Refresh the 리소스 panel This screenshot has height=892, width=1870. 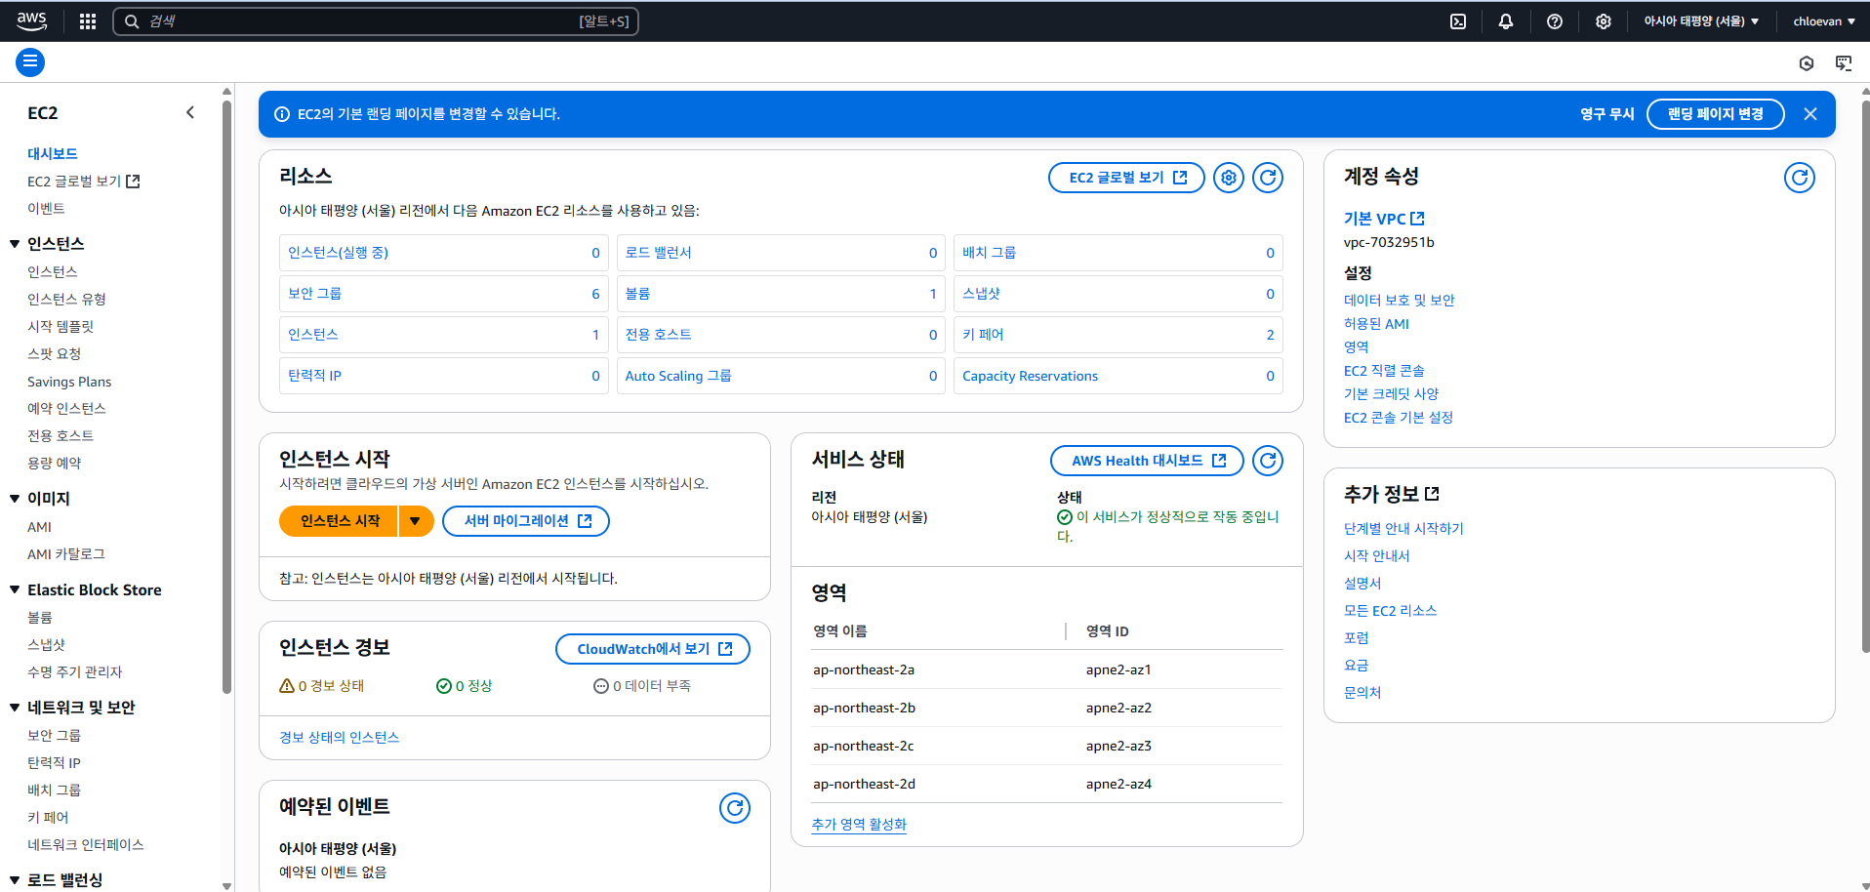point(1268,178)
